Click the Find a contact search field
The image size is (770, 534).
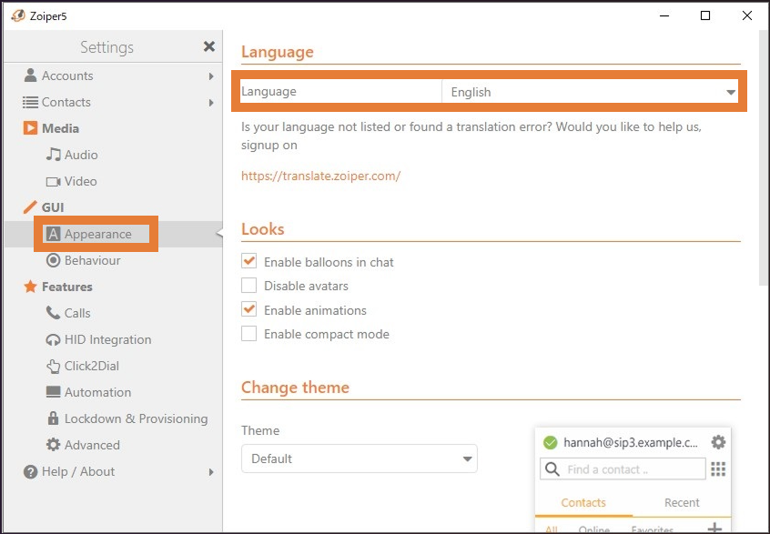[x=632, y=469]
